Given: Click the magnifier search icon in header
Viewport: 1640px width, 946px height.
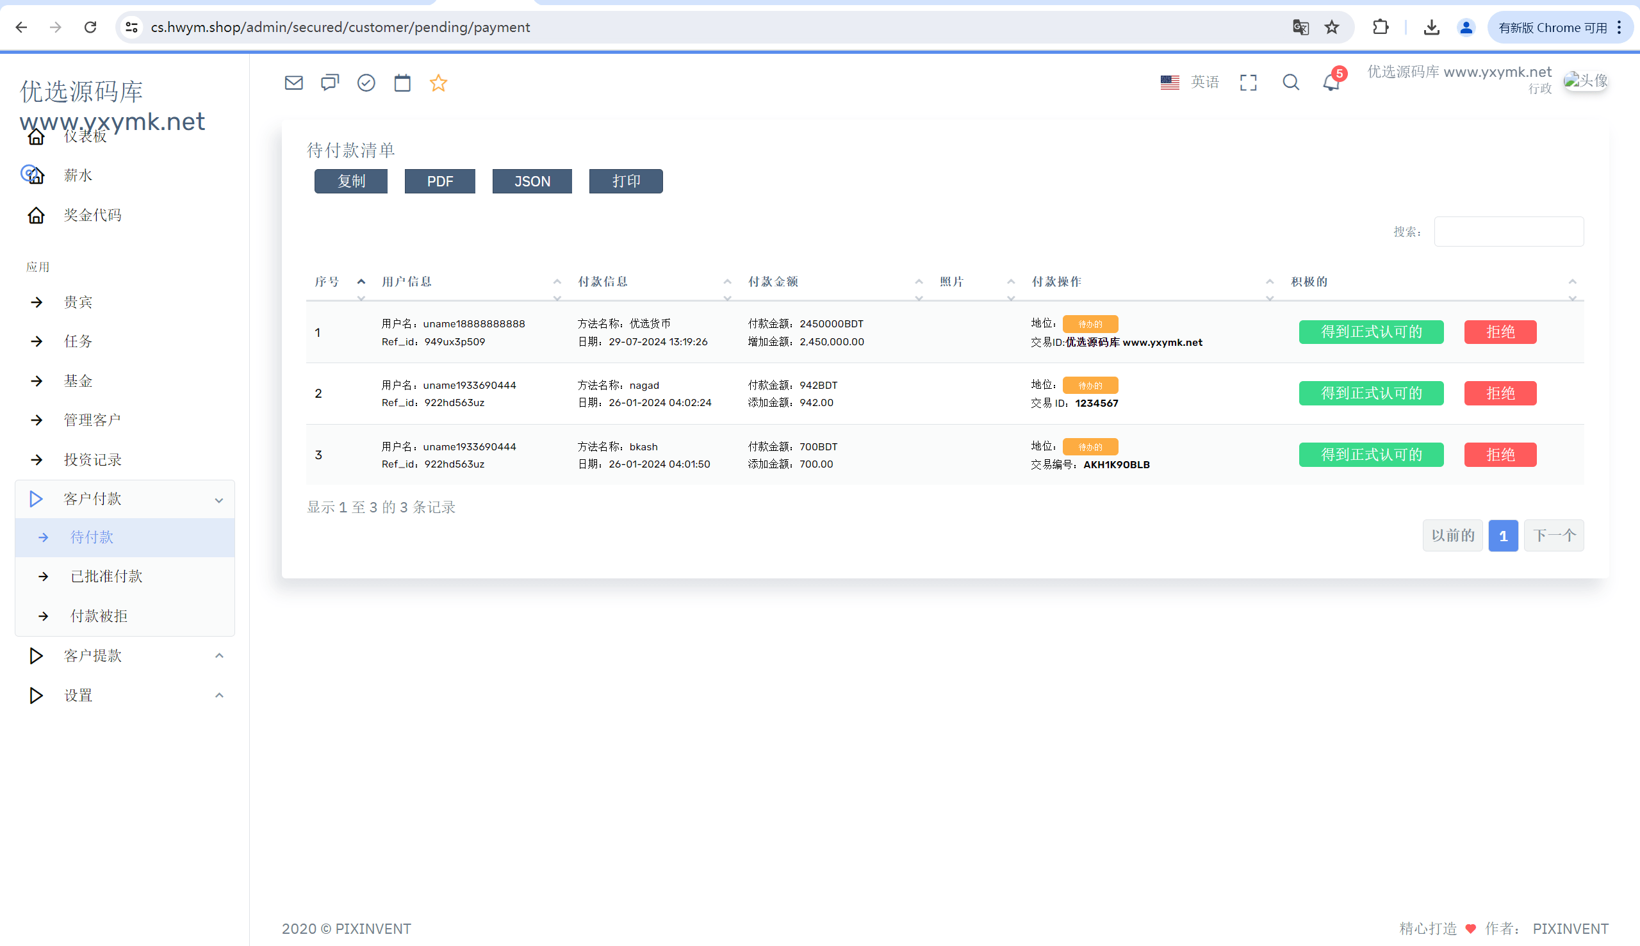Looking at the screenshot, I should 1291,83.
